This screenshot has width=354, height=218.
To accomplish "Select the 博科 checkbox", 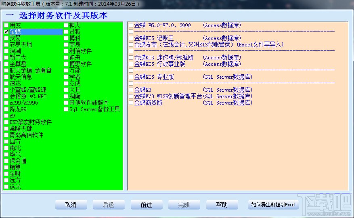I will (x=66, y=38).
